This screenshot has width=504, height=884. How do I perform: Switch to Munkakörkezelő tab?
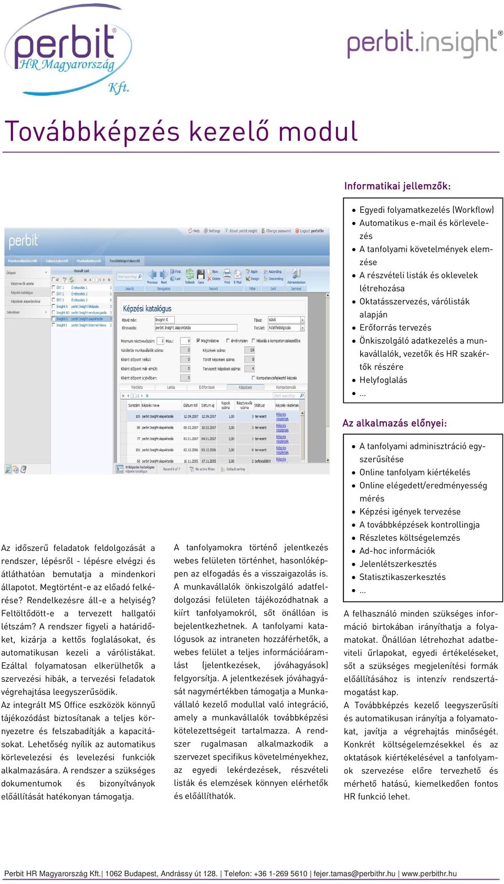[x=89, y=261]
